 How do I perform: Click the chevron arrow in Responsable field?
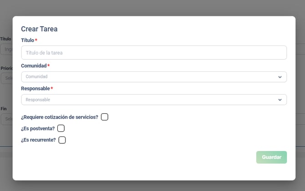pos(280,100)
